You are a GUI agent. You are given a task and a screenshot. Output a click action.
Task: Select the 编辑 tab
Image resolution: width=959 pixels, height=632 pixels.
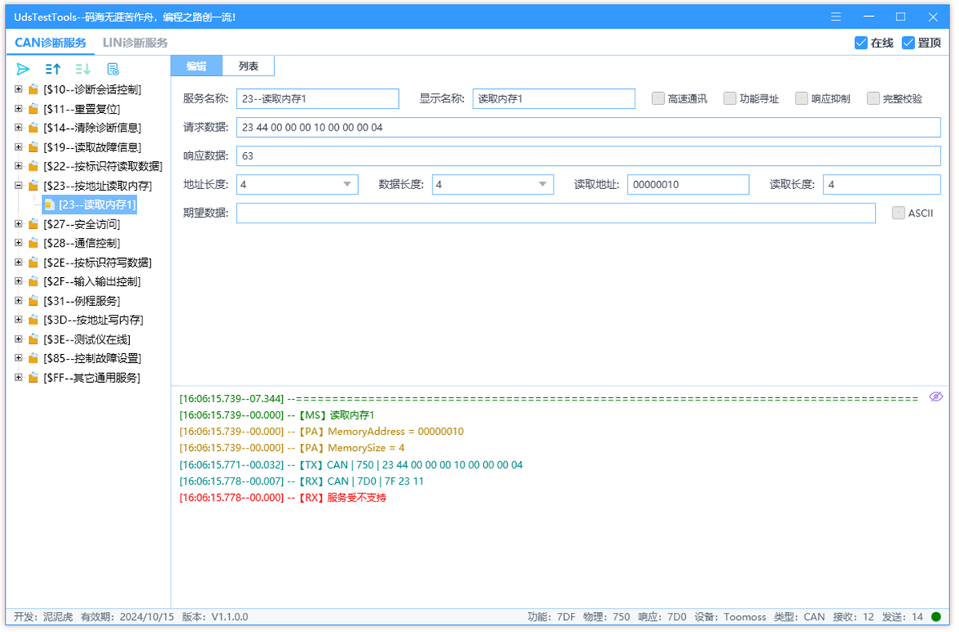coord(196,66)
